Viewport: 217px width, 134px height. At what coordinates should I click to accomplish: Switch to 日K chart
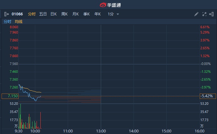click(x=54, y=14)
